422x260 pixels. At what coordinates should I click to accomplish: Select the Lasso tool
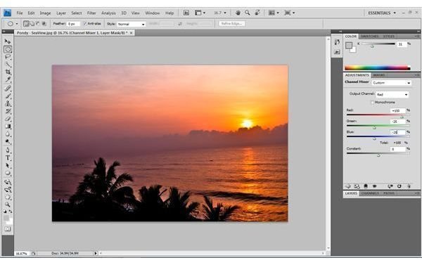pos(8,57)
